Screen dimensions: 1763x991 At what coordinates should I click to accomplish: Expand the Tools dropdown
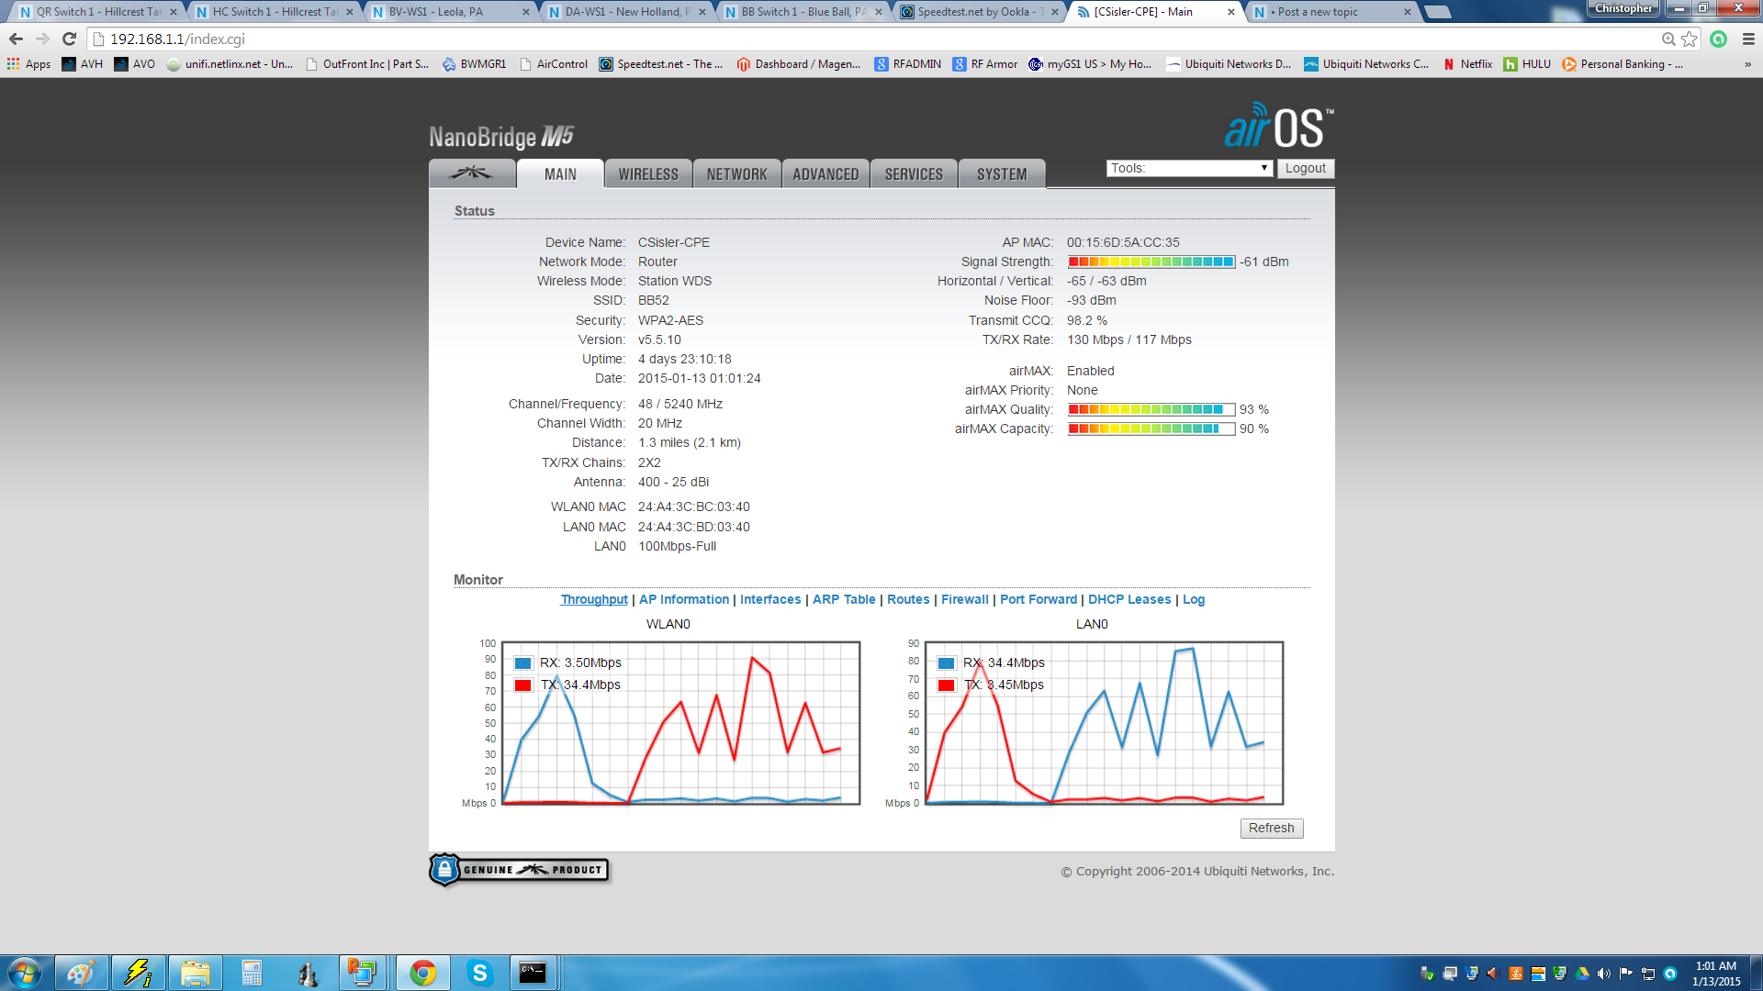(x=1189, y=168)
